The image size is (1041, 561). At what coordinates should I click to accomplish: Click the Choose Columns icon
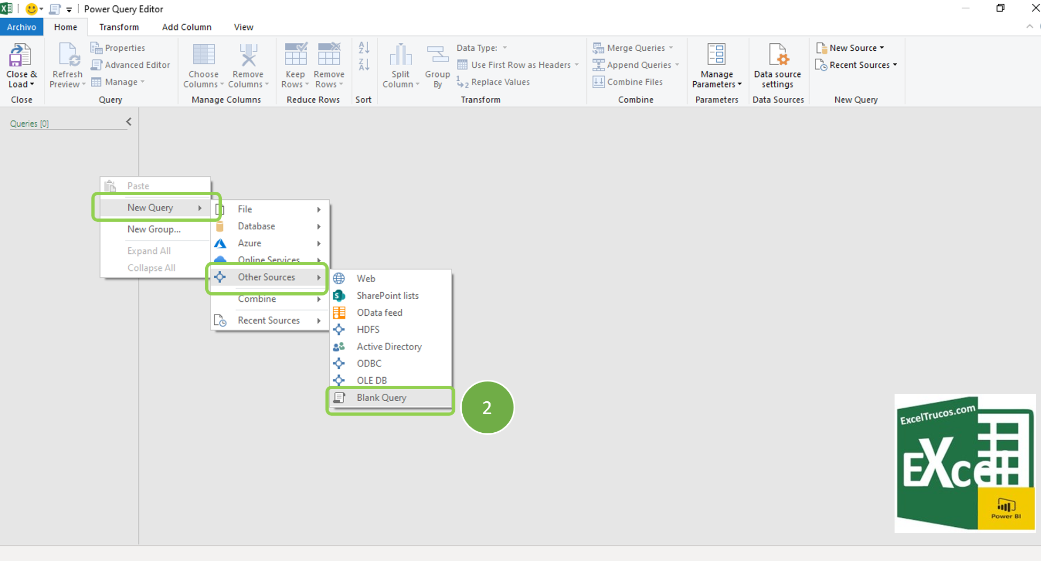pyautogui.click(x=203, y=56)
